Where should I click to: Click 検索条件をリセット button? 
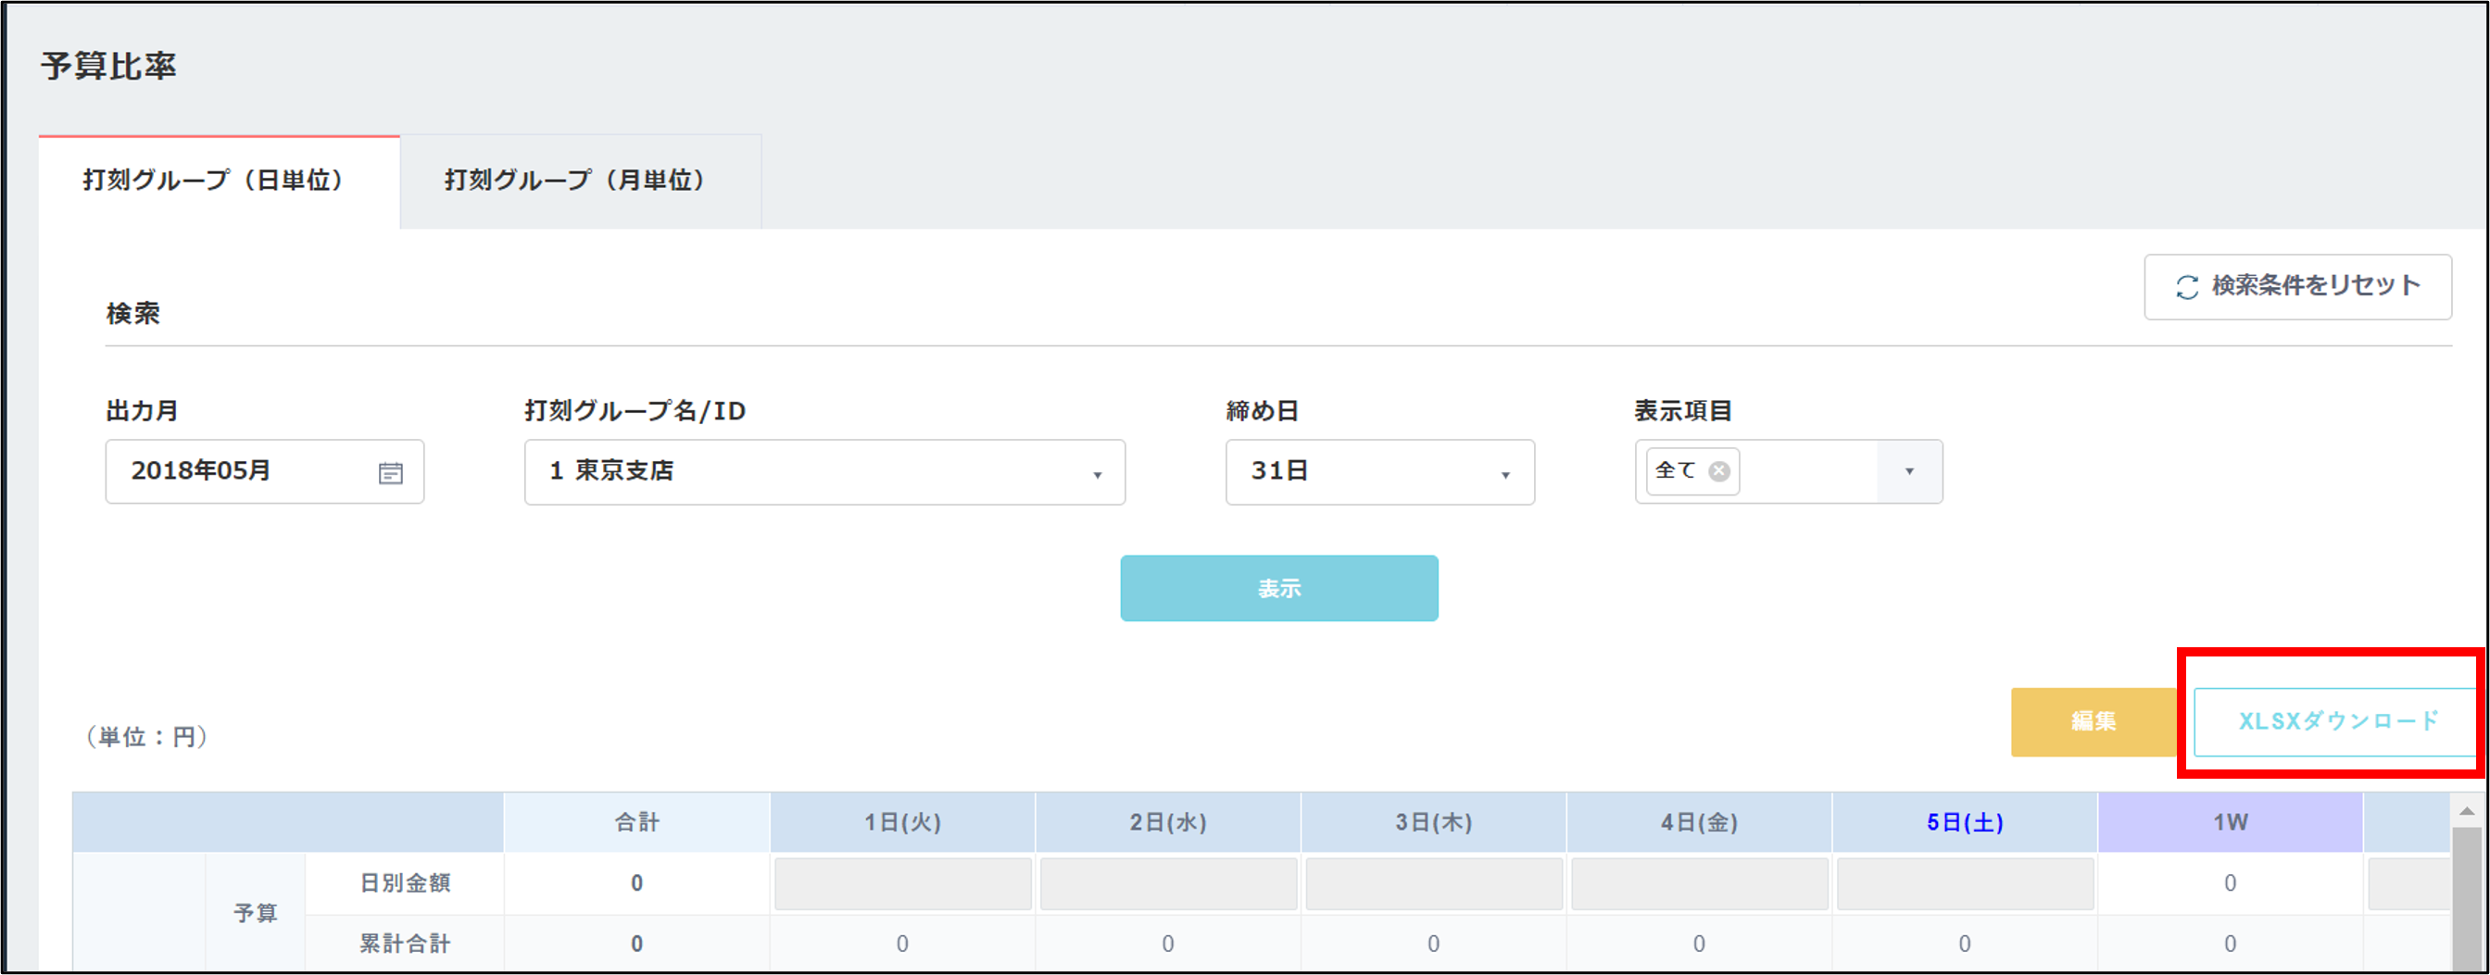click(2296, 287)
